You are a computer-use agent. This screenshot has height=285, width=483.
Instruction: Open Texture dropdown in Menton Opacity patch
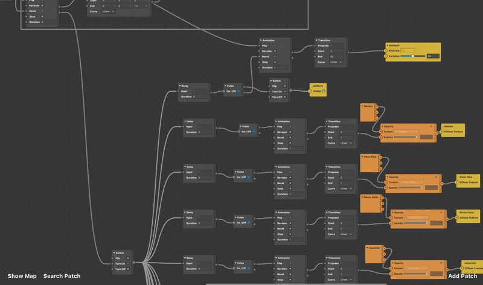click(406, 132)
